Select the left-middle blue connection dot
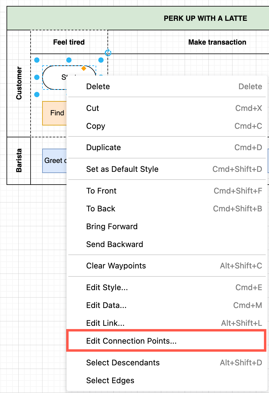269x393 pixels. coord(37,77)
